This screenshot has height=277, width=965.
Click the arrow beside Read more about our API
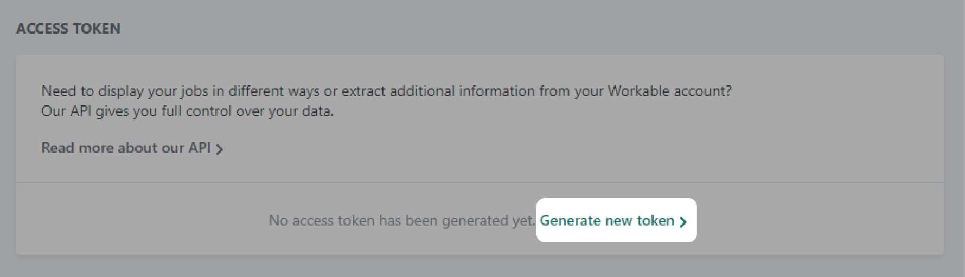[220, 149]
